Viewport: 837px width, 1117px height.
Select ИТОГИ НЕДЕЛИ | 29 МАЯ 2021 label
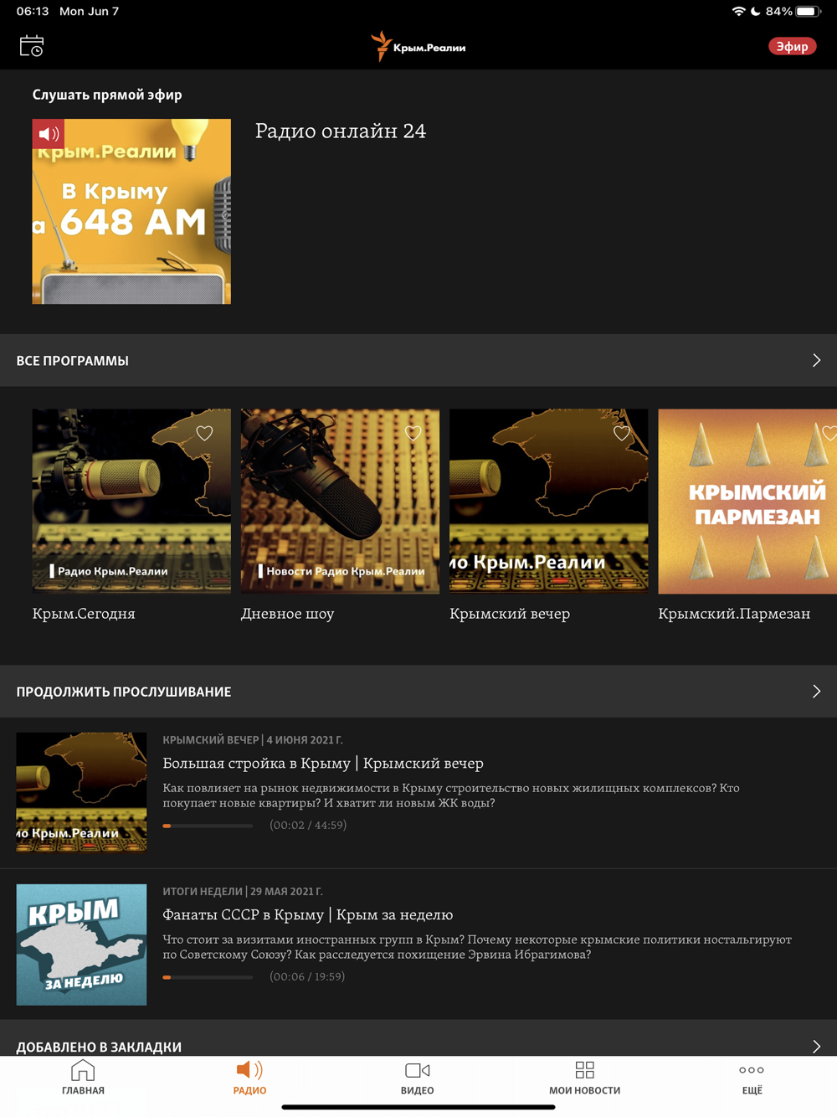[243, 892]
